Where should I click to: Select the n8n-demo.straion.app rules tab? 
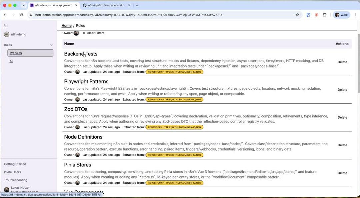54,5
